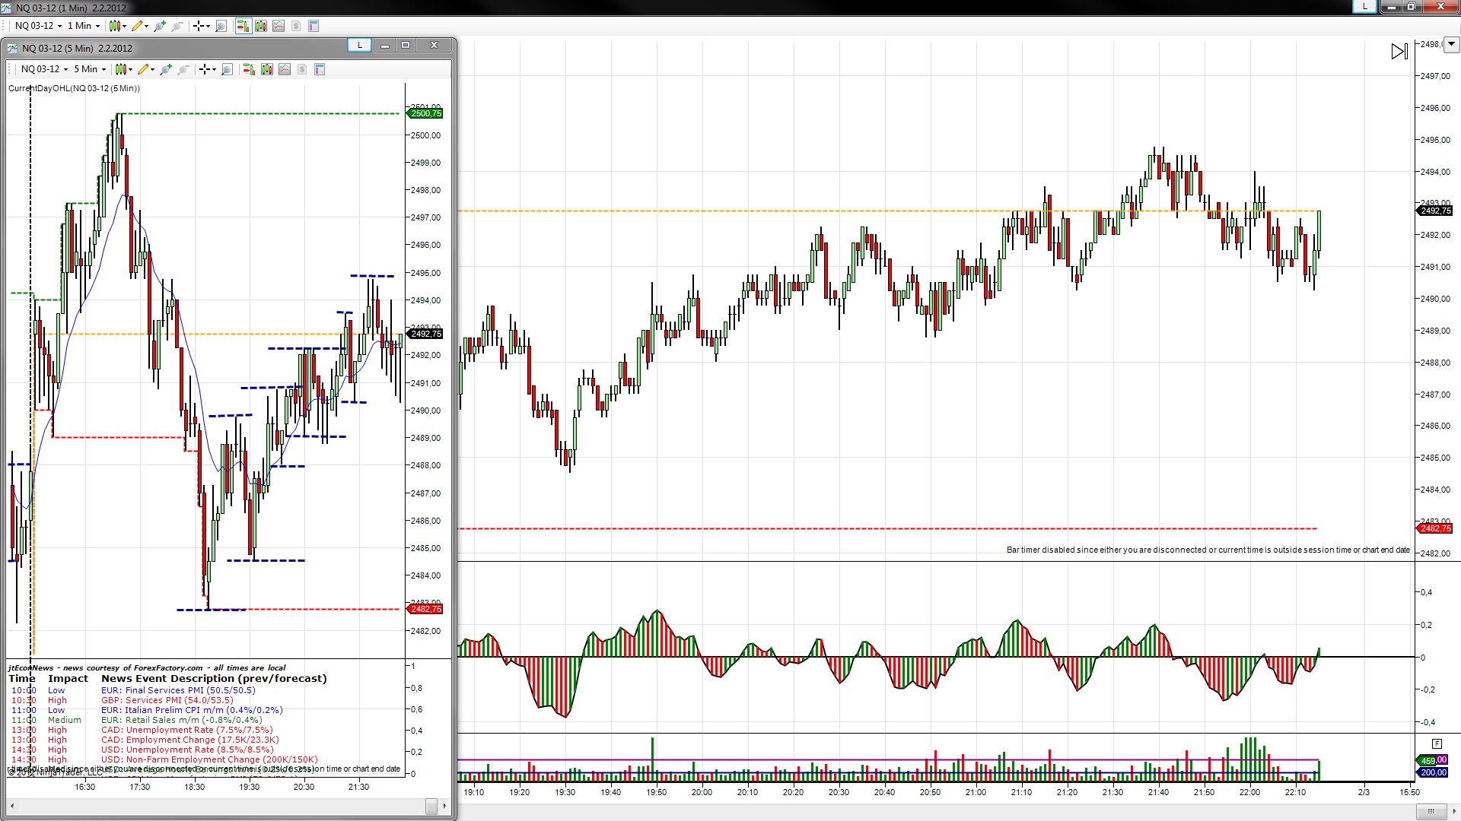Open the 5 Min interval dropdown
Viewport: 1461px width, 821px height.
tap(90, 69)
